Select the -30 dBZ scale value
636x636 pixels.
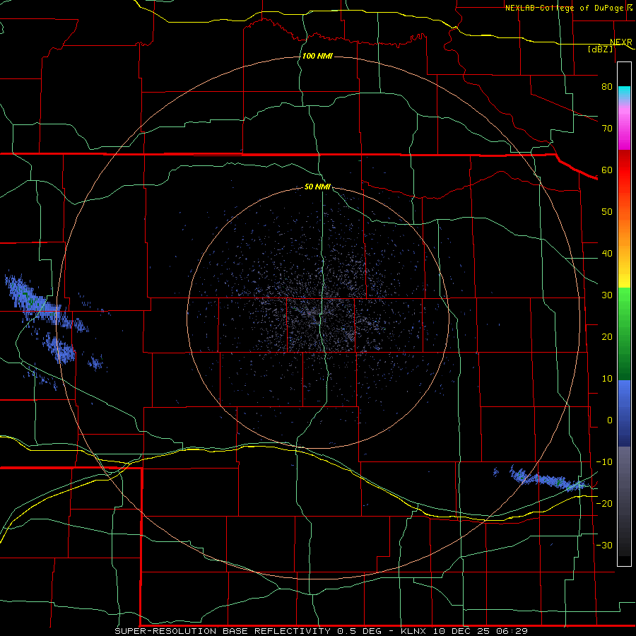point(604,545)
